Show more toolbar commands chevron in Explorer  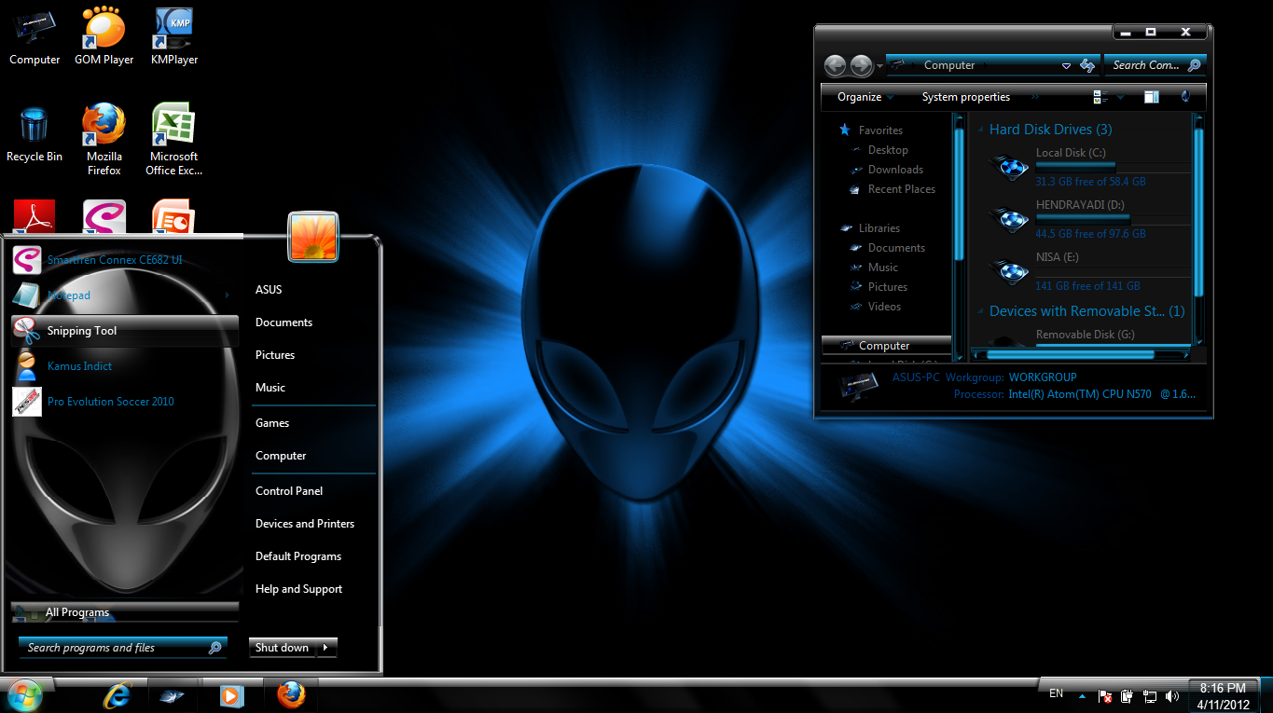(1034, 97)
